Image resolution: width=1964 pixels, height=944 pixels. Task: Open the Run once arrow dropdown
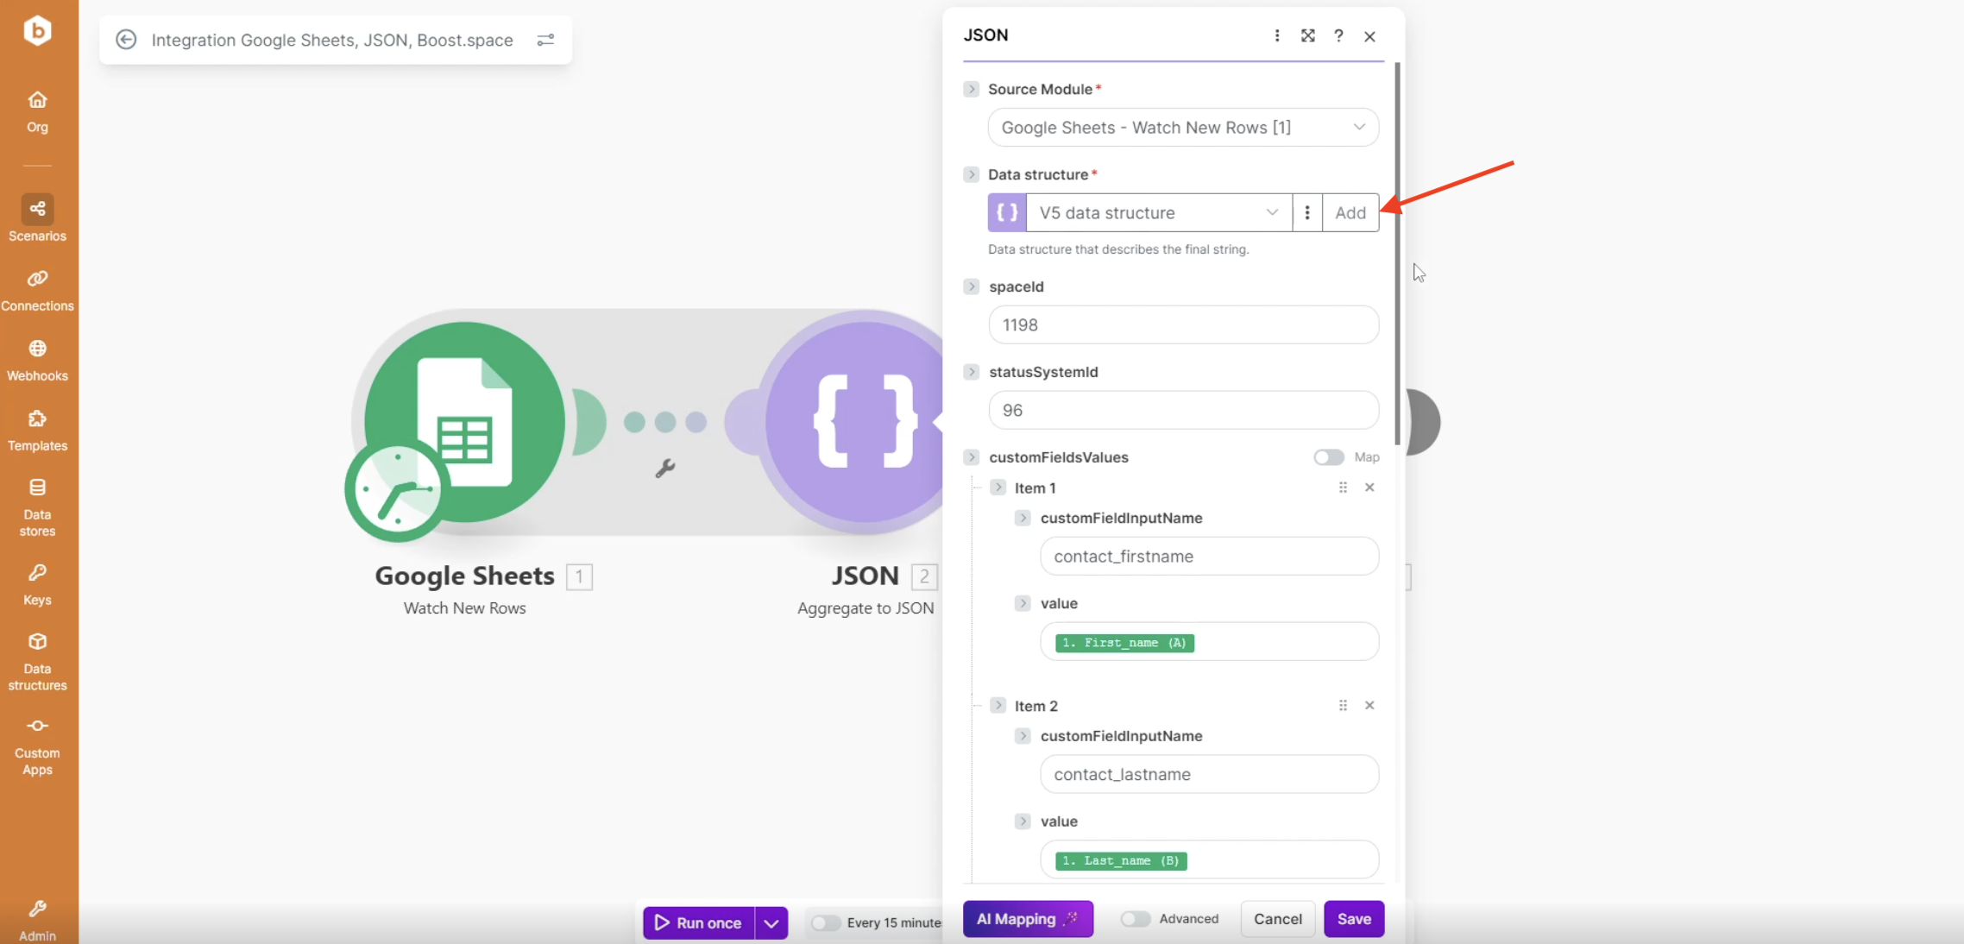click(771, 922)
